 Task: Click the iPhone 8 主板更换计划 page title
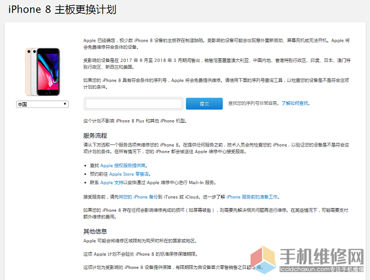coord(62,10)
